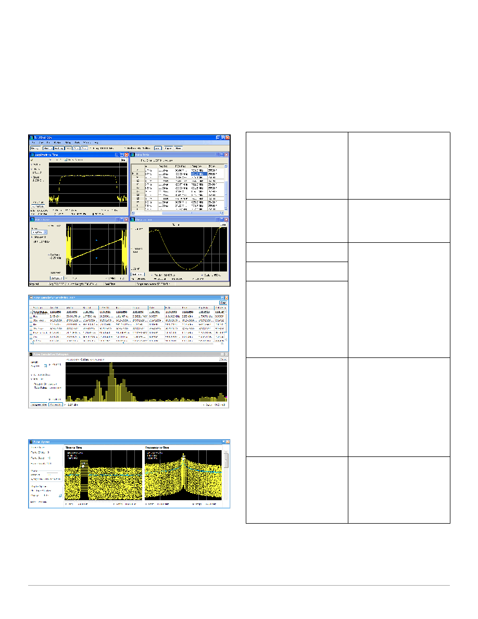Click the Amplitude vs Time panel icon
The image size is (478, 619).
(x=32, y=155)
